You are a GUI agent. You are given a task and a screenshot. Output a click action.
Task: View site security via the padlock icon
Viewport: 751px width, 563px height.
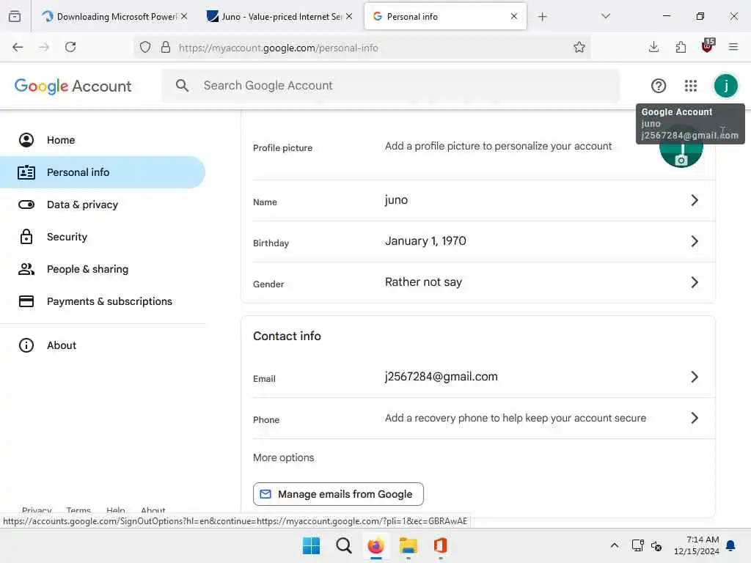click(166, 47)
